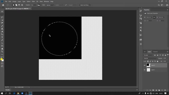Open the layer blend mode Normal dropdown
The width and height of the screenshot is (169, 95).
[150, 58]
